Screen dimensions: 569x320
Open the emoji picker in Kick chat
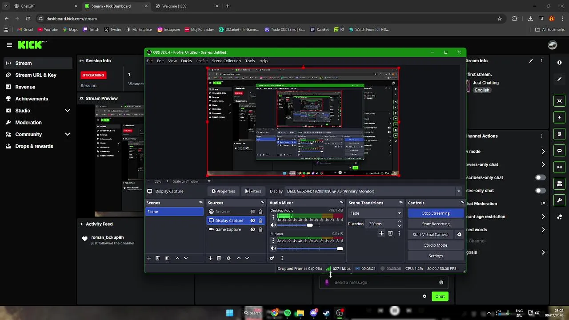click(x=441, y=282)
